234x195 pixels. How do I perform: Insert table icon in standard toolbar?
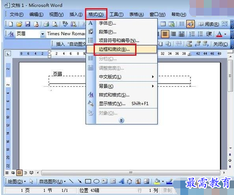tap(163, 24)
